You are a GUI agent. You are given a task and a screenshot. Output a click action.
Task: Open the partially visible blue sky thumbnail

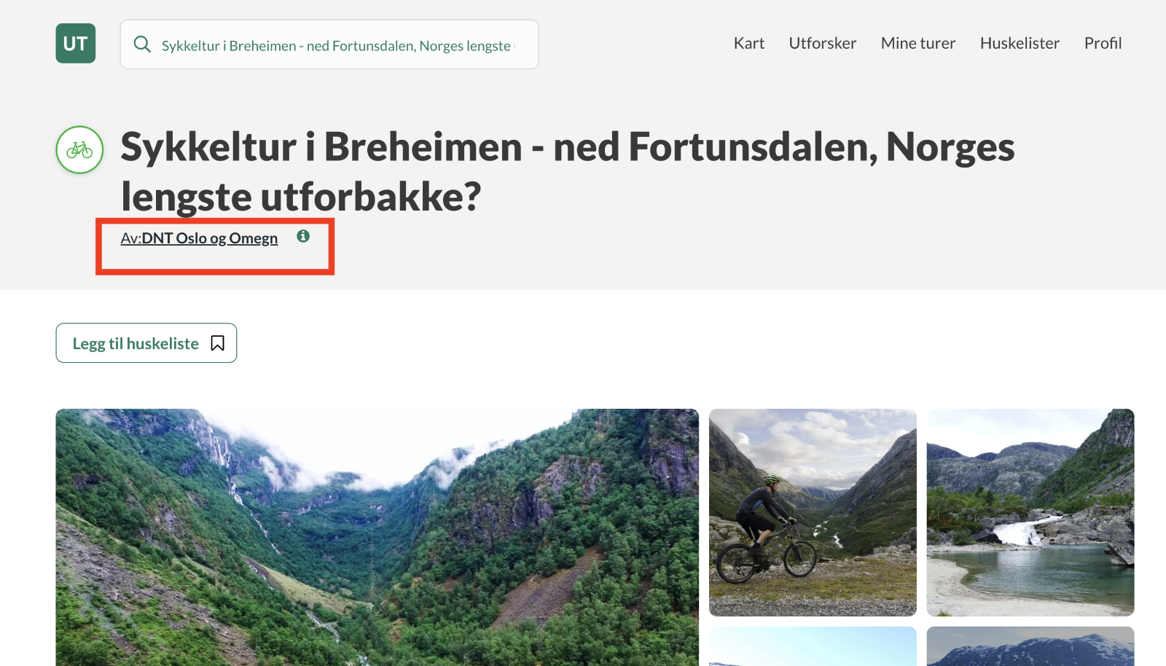pyautogui.click(x=813, y=646)
